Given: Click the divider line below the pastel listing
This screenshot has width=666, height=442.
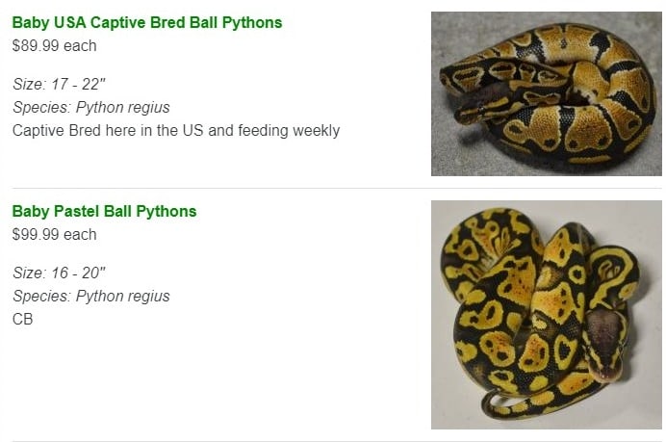Looking at the screenshot, I should [x=337, y=441].
